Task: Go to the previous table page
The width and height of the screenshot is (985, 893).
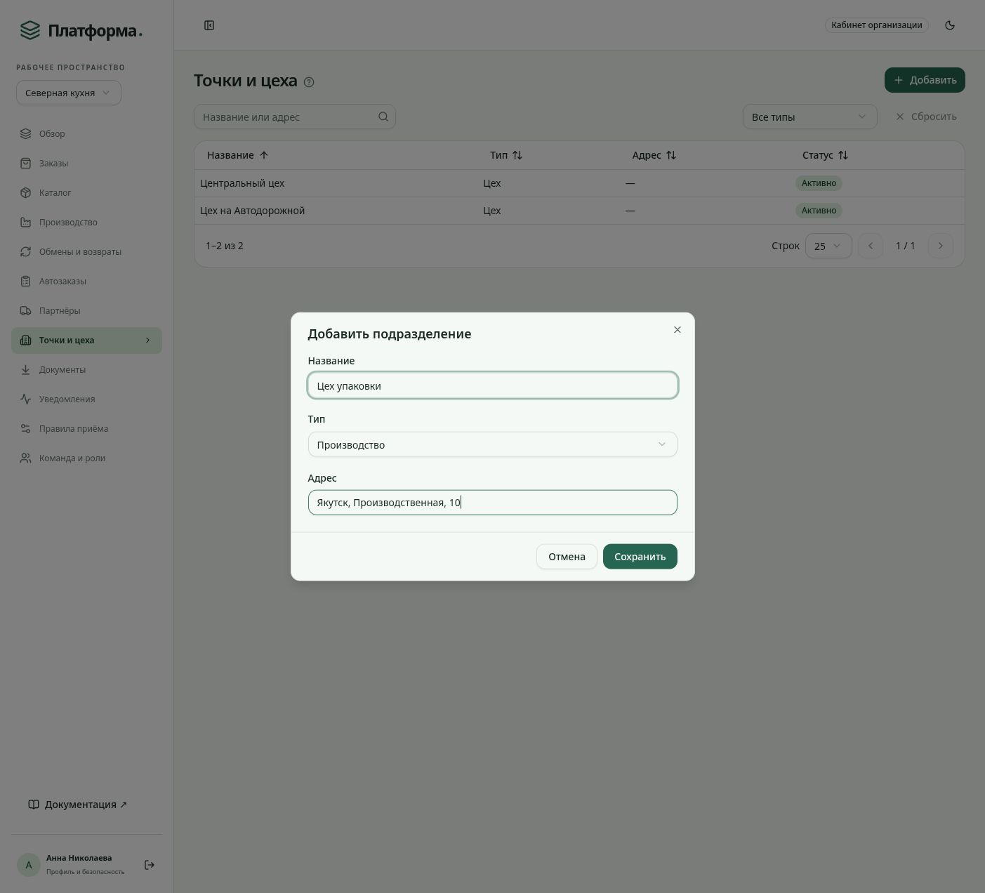Action: coord(871,246)
